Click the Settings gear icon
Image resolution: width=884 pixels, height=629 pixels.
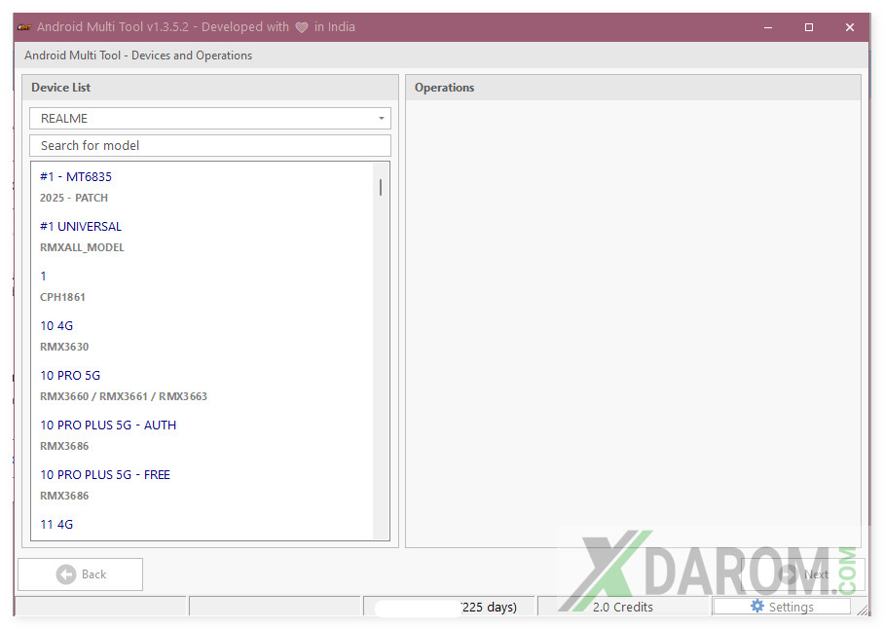pos(757,607)
